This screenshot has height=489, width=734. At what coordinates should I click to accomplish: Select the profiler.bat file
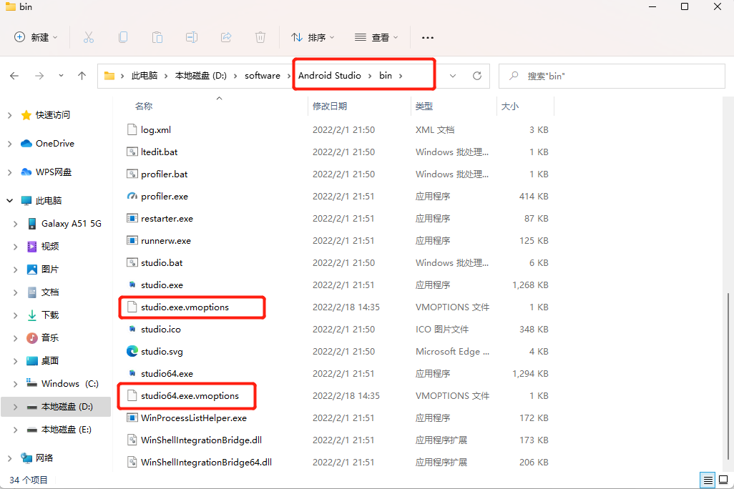(165, 174)
